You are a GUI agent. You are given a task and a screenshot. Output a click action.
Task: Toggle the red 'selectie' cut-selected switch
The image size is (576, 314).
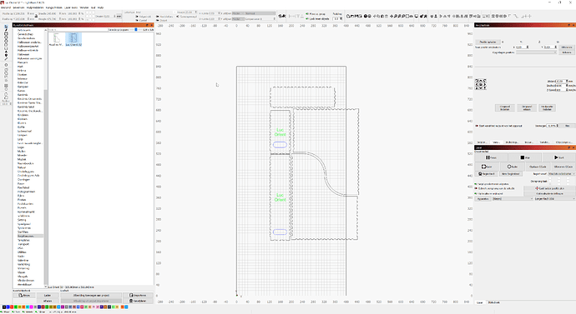pyautogui.click(x=477, y=188)
